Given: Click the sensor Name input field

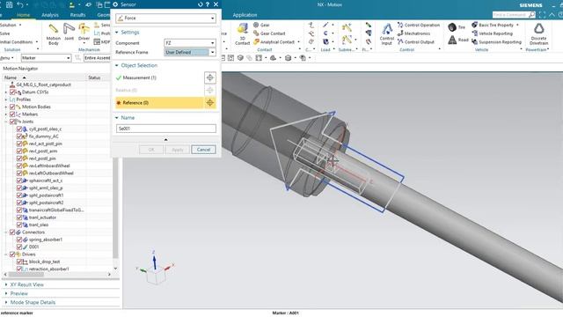Looking at the screenshot, I should click(166, 129).
